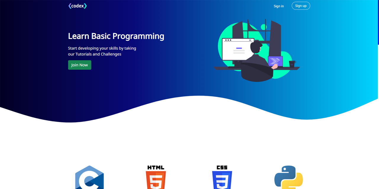Select the C language icon
The image size is (379, 189).
click(89, 177)
